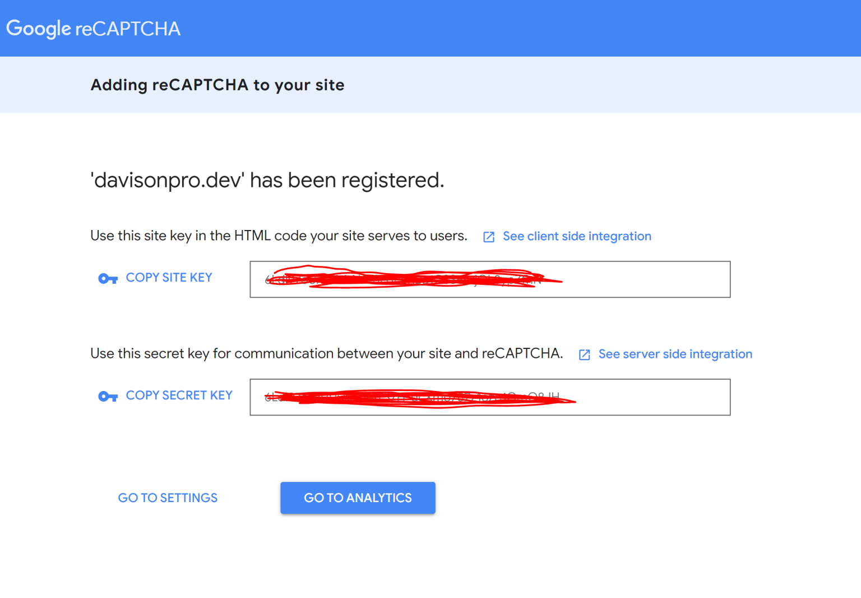Viewport: 861px width, 598px height.
Task: Click the 'davisonpro.dev has been registered' message
Action: 267,180
